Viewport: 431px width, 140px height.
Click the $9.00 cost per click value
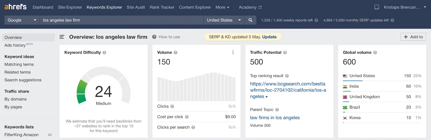[x=230, y=117]
